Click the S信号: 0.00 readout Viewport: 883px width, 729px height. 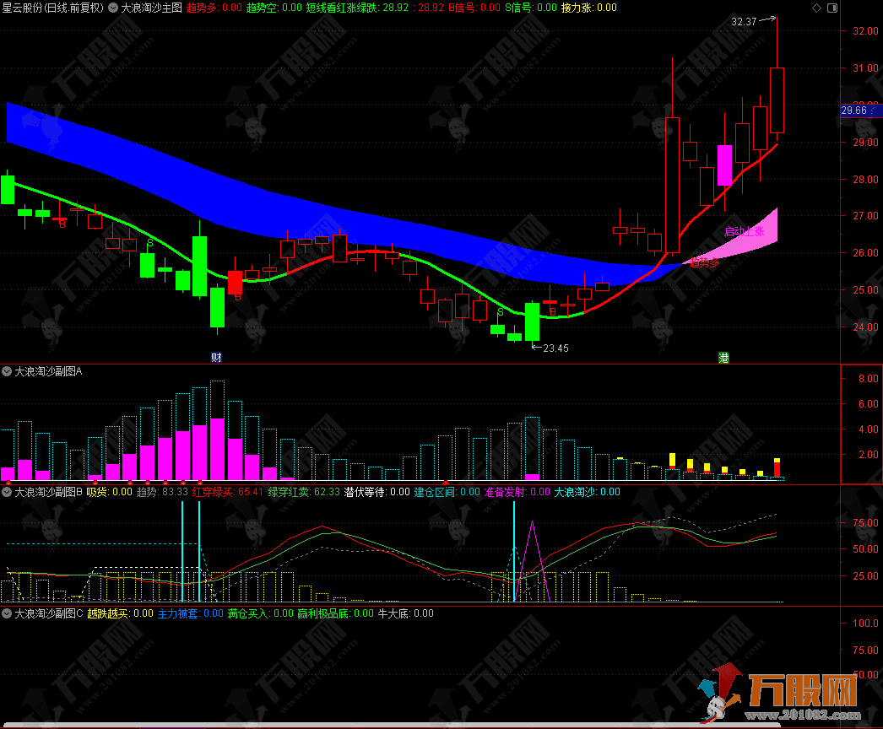(531, 8)
